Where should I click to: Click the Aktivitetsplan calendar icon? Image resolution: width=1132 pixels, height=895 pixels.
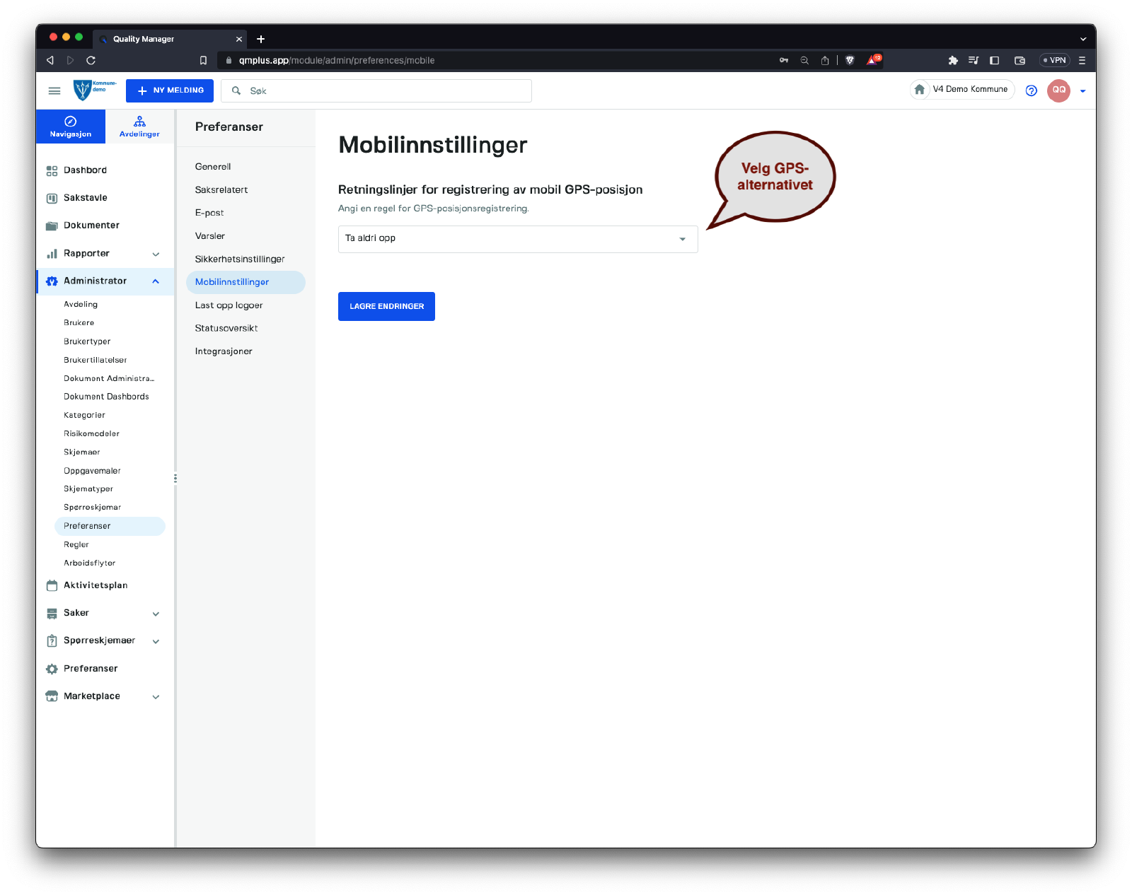click(x=52, y=585)
